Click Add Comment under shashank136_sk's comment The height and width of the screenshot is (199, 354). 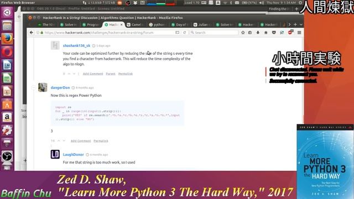tap(93, 74)
